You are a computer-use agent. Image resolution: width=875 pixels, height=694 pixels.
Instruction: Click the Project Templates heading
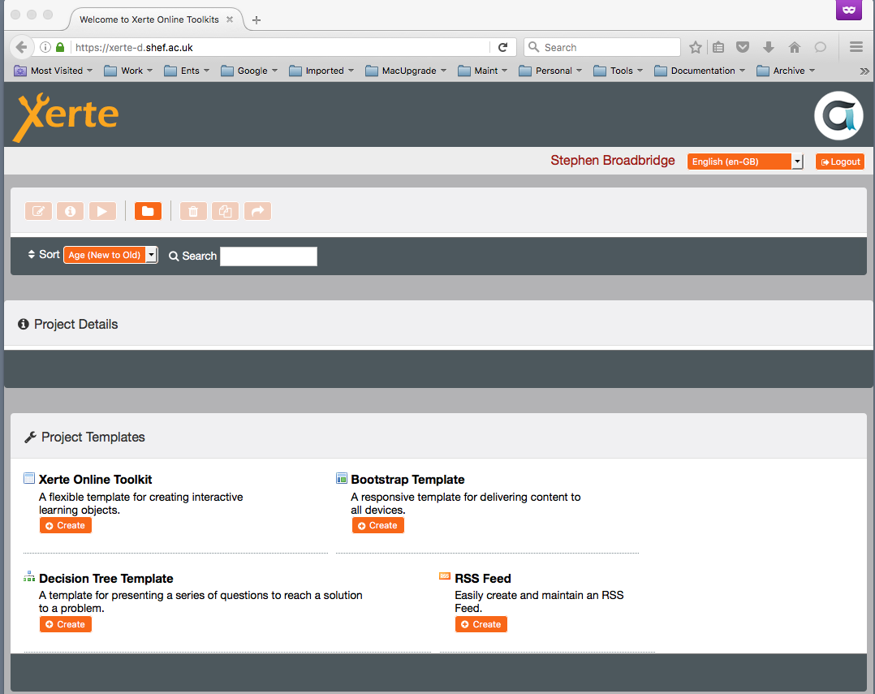point(93,437)
